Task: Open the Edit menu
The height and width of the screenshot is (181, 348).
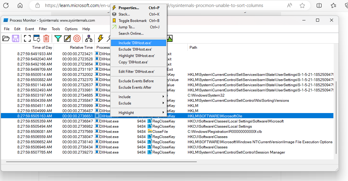Action: click(x=17, y=29)
